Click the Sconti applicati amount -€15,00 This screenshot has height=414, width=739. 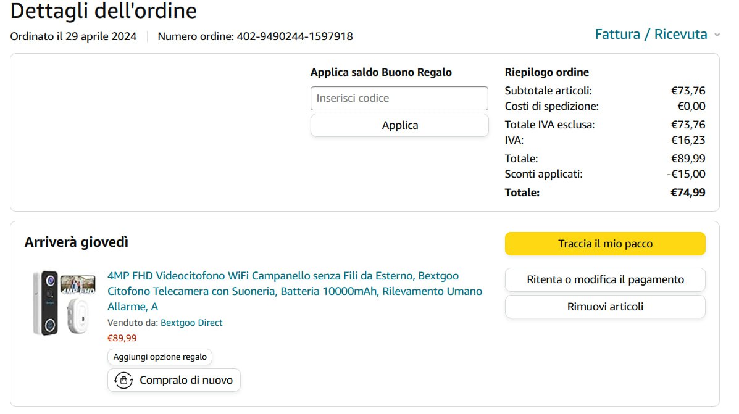click(686, 174)
